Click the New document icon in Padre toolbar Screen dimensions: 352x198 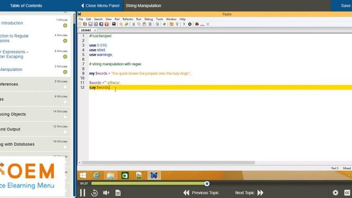pos(80,24)
